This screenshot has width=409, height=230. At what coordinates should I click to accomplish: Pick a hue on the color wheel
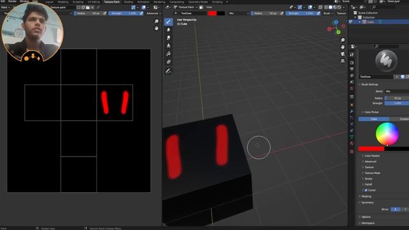pos(387,134)
